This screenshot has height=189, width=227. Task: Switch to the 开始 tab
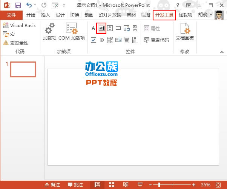tap(31, 15)
